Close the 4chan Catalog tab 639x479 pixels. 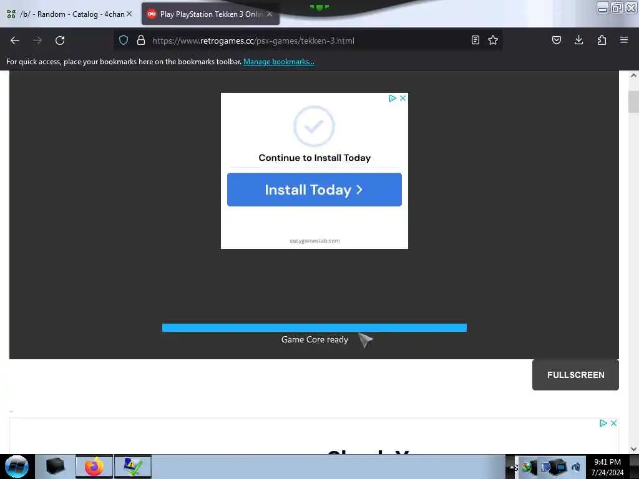point(129,14)
